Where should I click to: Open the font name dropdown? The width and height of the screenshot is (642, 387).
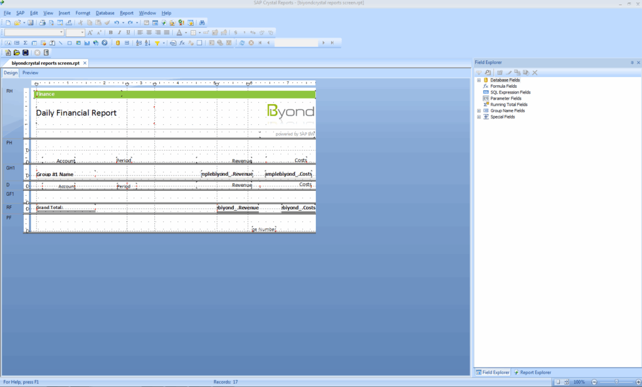point(61,32)
